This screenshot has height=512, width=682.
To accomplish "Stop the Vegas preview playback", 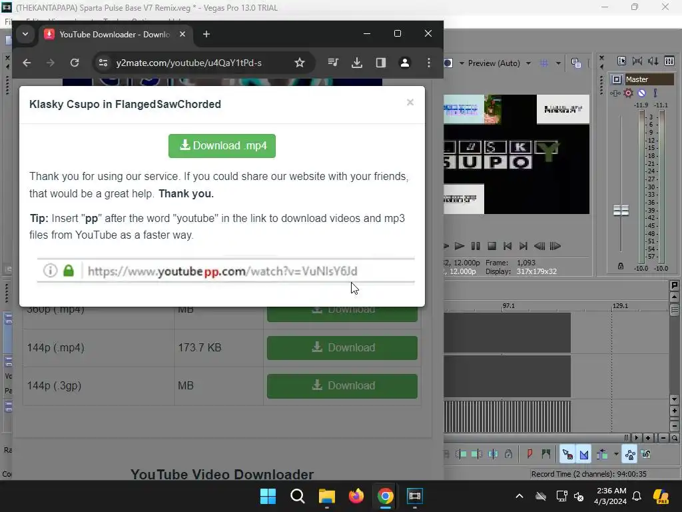I will 492,246.
